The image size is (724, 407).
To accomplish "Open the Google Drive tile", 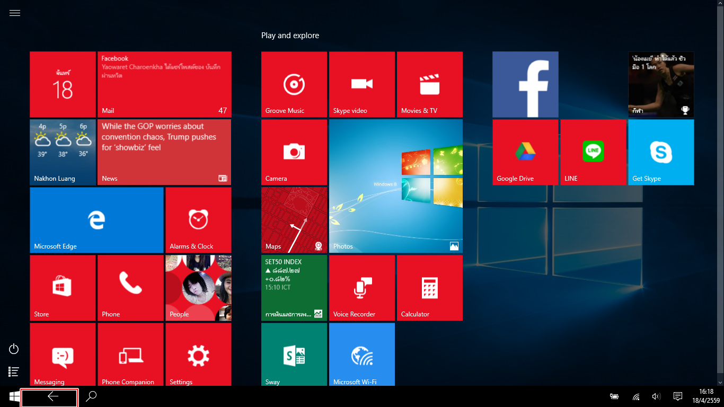I will coord(525,152).
